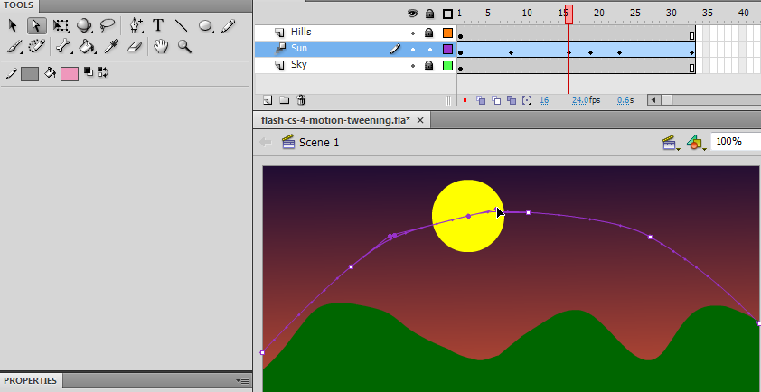Image resolution: width=761 pixels, height=392 pixels.
Task: Click the Scene 1 breadcrumb
Action: coord(319,142)
